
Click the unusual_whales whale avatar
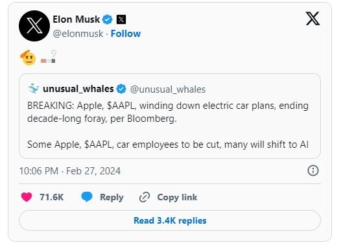click(33, 89)
